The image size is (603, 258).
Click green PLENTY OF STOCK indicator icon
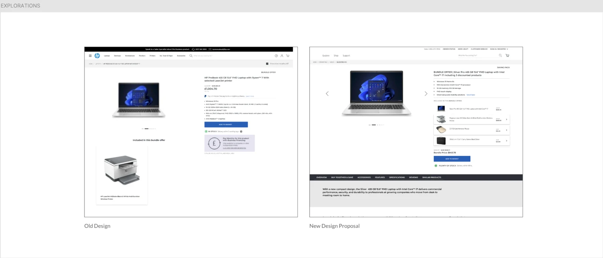click(x=436, y=165)
